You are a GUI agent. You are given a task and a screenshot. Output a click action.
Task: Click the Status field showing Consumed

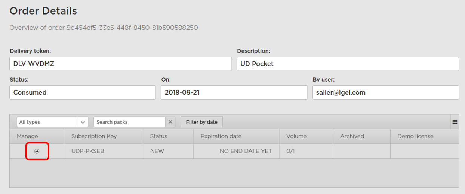[x=82, y=92]
